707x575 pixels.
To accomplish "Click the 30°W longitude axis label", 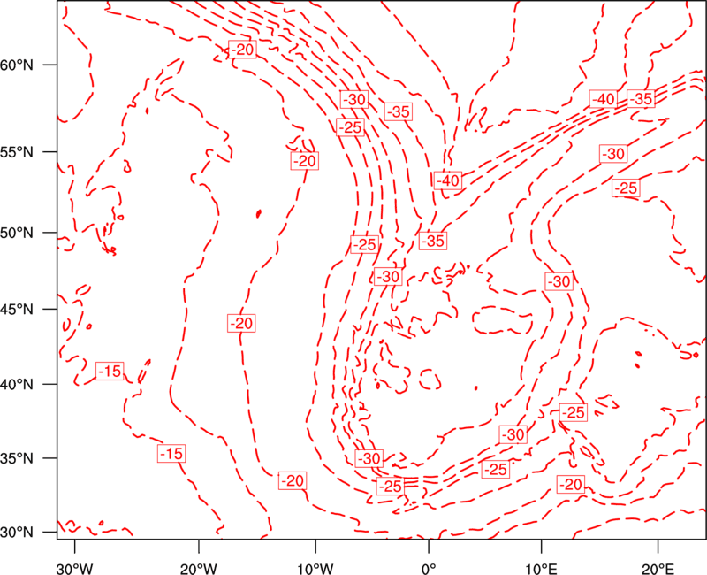I will (x=74, y=568).
